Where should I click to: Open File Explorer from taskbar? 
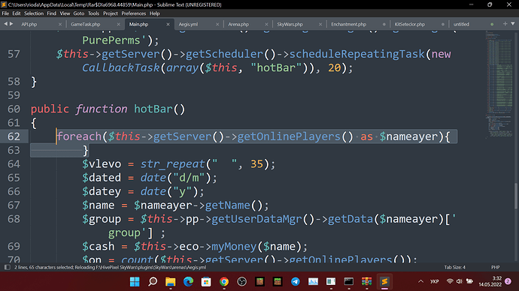[x=171, y=281]
